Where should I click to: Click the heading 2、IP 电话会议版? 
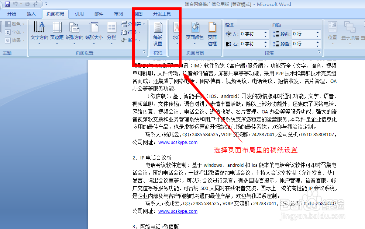[x=152, y=158]
